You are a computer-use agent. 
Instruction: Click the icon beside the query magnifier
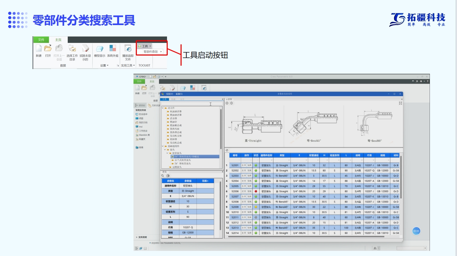click(168, 176)
